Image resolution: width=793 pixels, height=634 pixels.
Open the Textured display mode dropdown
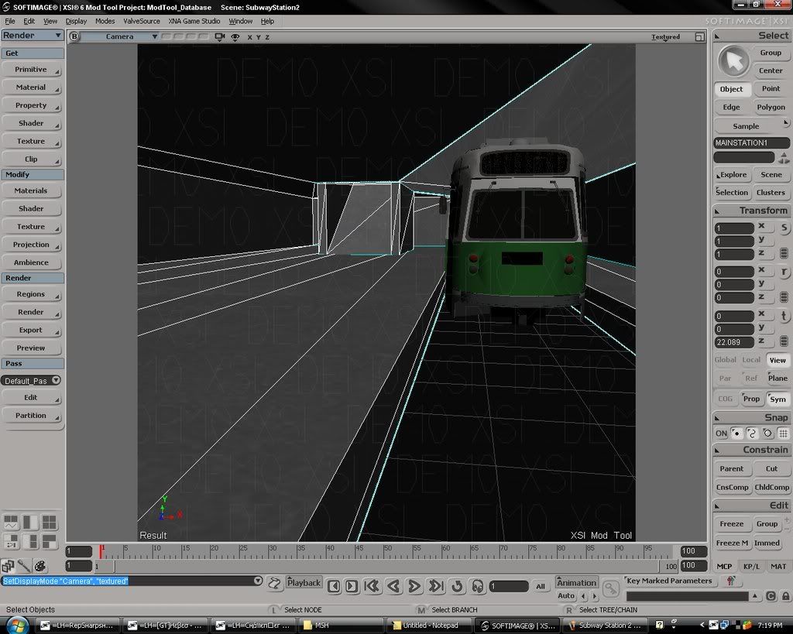(x=665, y=37)
